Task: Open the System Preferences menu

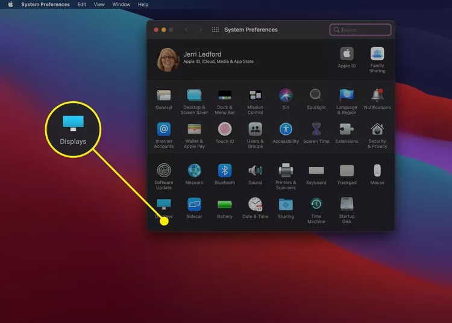Action: coord(45,4)
